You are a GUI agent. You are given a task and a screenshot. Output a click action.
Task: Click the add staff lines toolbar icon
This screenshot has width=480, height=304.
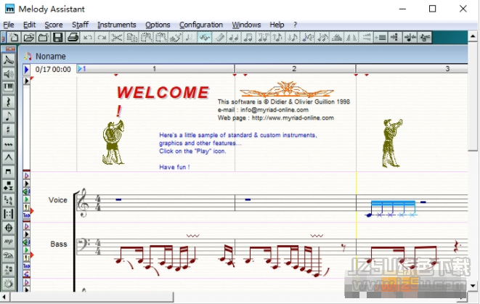click(x=381, y=38)
